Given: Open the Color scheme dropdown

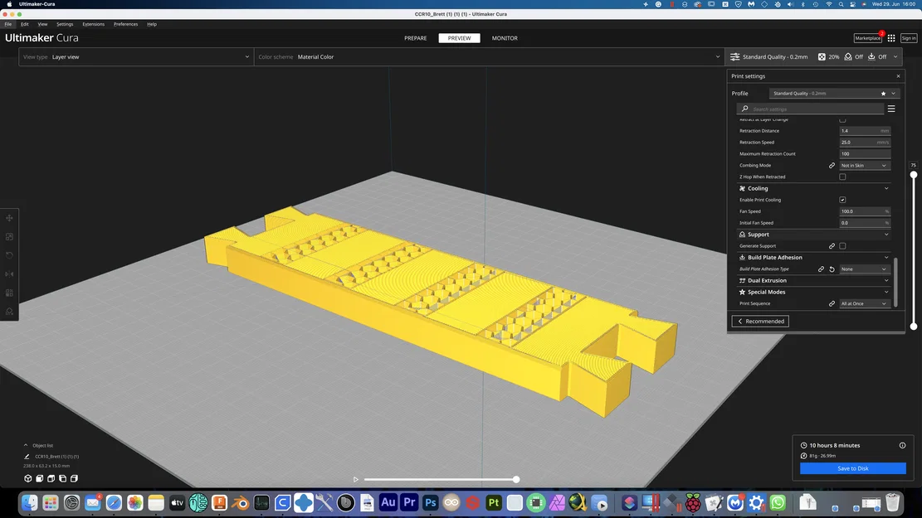Looking at the screenshot, I should coord(490,57).
